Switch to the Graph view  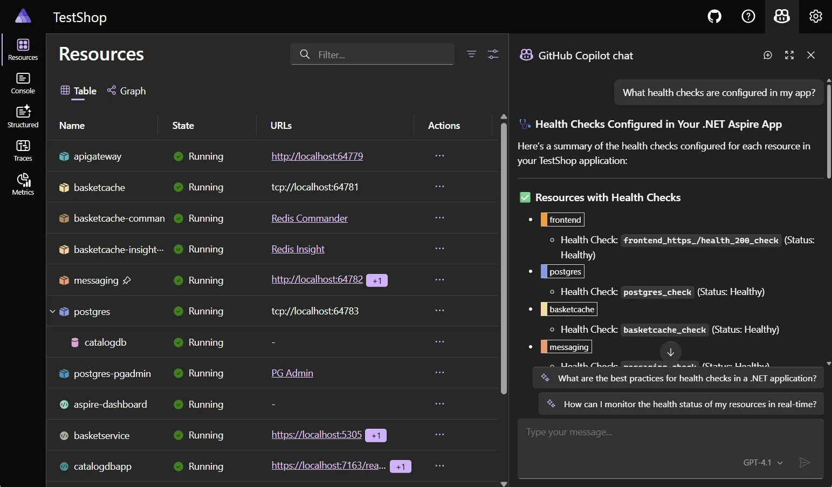point(126,91)
